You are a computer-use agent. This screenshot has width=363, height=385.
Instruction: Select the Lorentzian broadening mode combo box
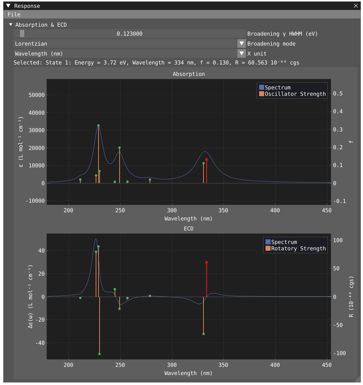tap(125, 44)
